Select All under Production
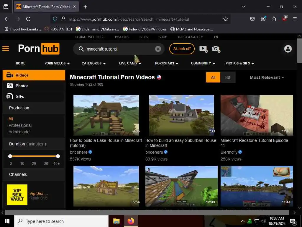The image size is (302, 227). click(x=11, y=119)
